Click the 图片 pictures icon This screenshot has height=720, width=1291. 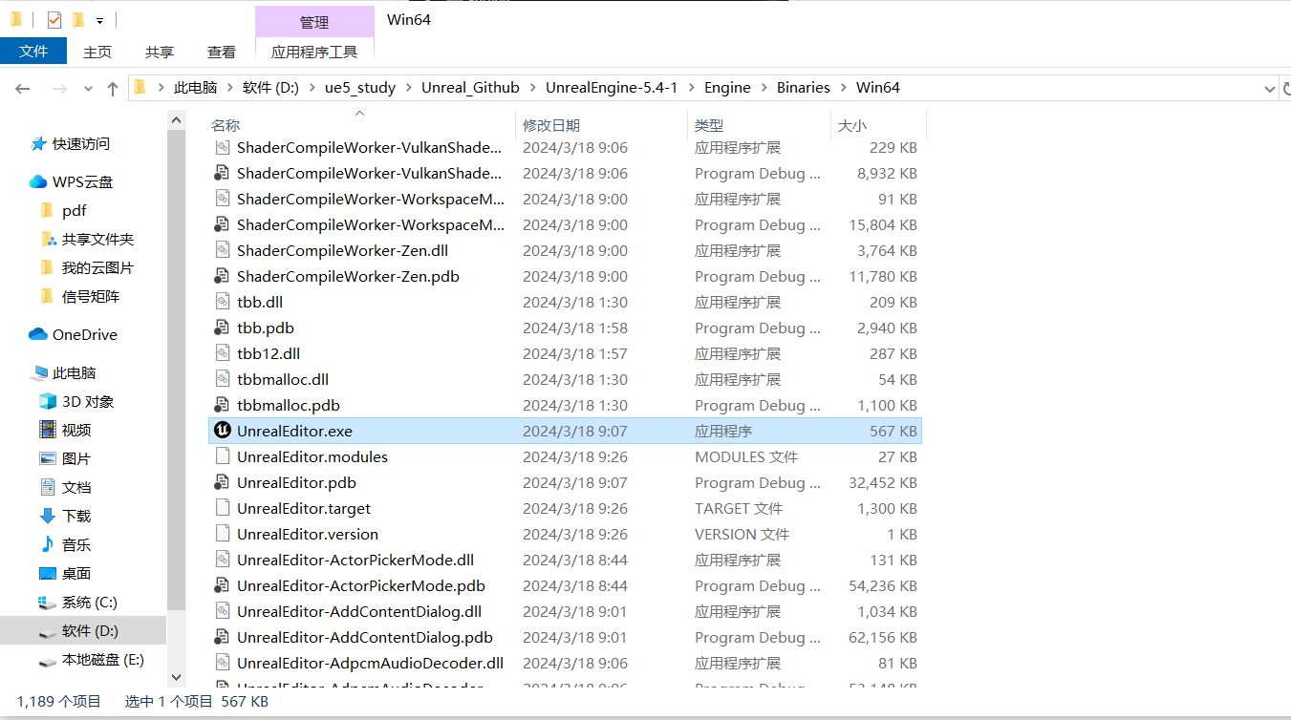pyautogui.click(x=48, y=458)
